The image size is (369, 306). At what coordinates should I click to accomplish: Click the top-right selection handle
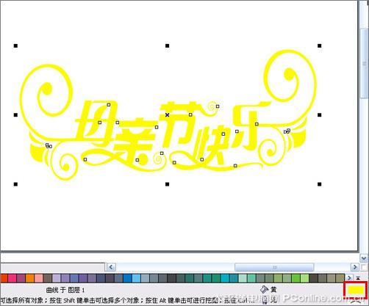(x=320, y=45)
